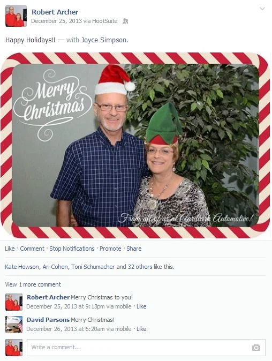The width and height of the screenshot is (272, 361).
Task: Like the Happy Holidays post
Action: [x=10, y=249]
